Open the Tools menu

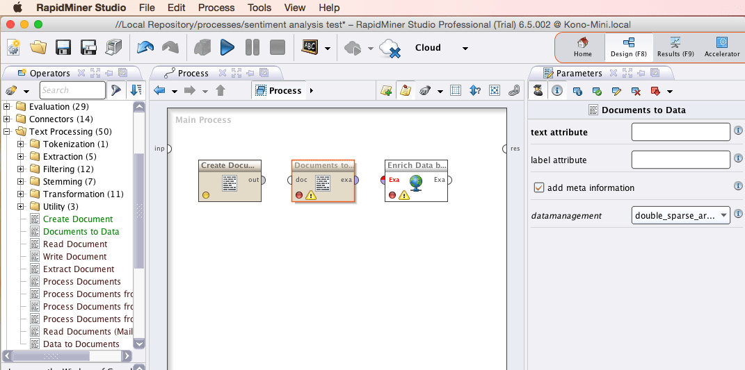tap(259, 8)
